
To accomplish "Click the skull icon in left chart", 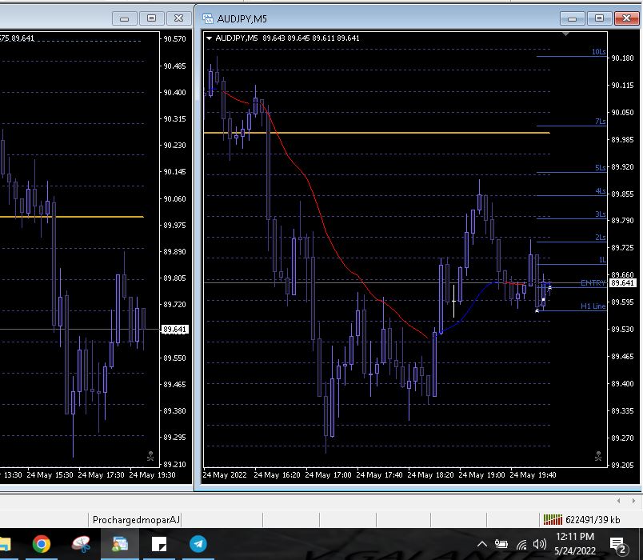I will (x=150, y=456).
